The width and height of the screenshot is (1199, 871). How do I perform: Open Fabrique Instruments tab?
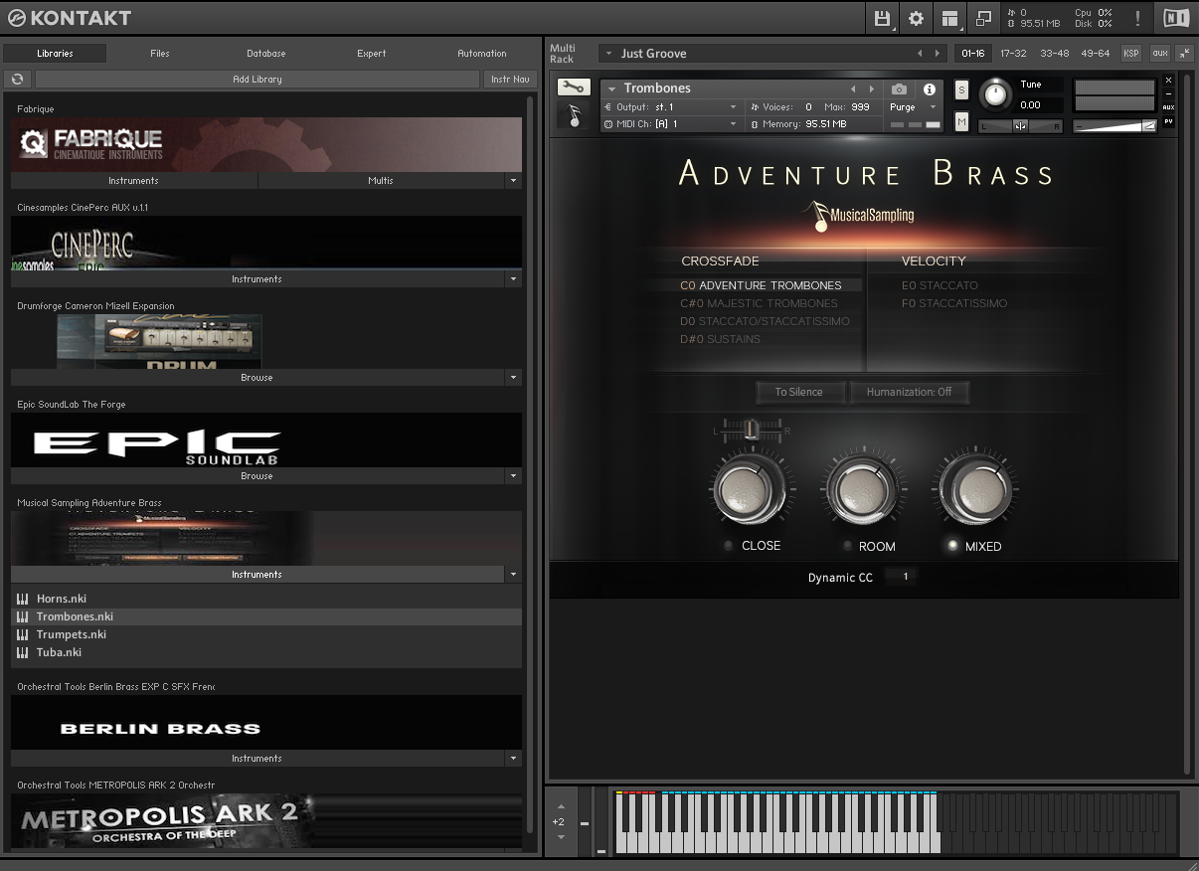tap(134, 181)
